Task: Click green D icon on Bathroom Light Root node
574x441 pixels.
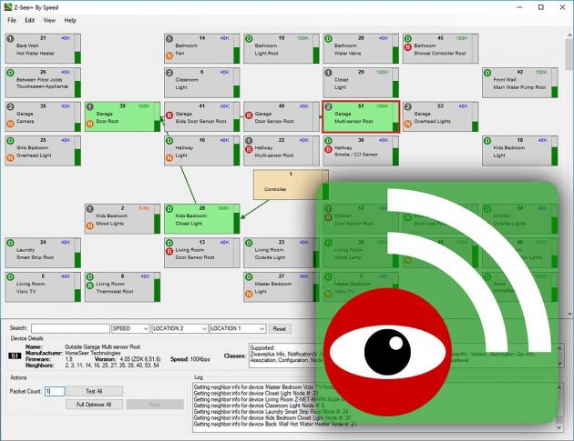Action: (249, 39)
